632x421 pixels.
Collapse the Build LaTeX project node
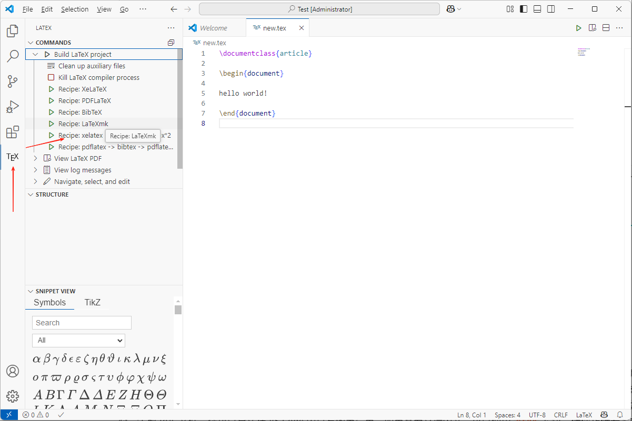coord(36,54)
